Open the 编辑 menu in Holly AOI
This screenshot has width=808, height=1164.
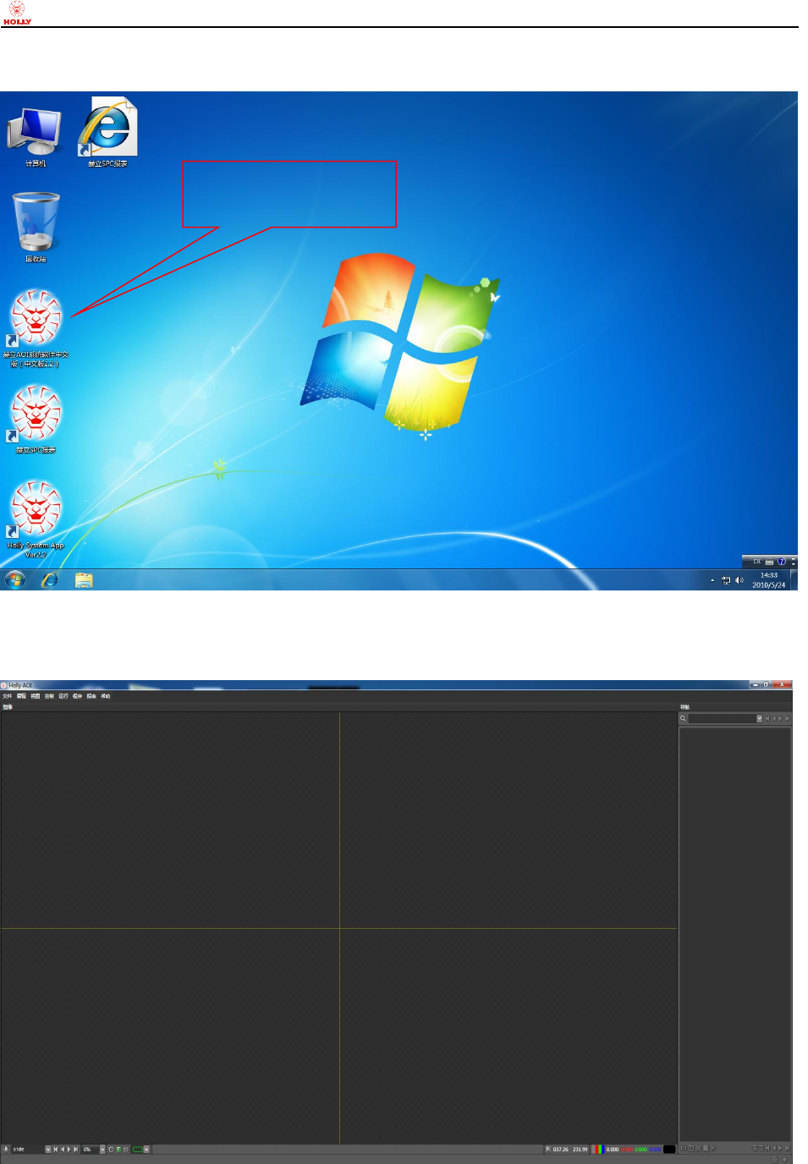tap(22, 696)
